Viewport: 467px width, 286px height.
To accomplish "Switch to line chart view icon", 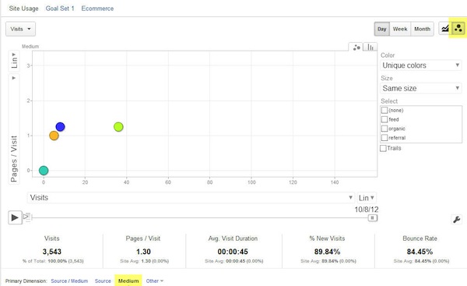I will [445, 29].
